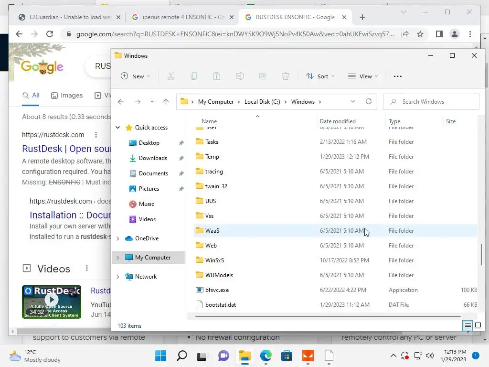The width and height of the screenshot is (489, 367).
Task: Sort by the Type column header
Action: pos(394,121)
